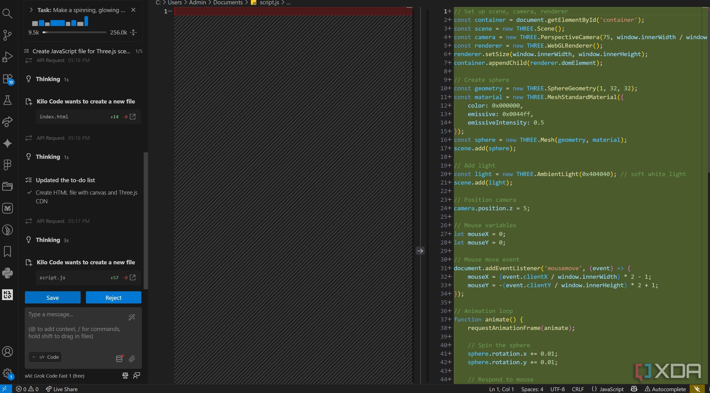This screenshot has height=393, width=710.
Task: Expand the Thinking 3s section
Action: 48,240
